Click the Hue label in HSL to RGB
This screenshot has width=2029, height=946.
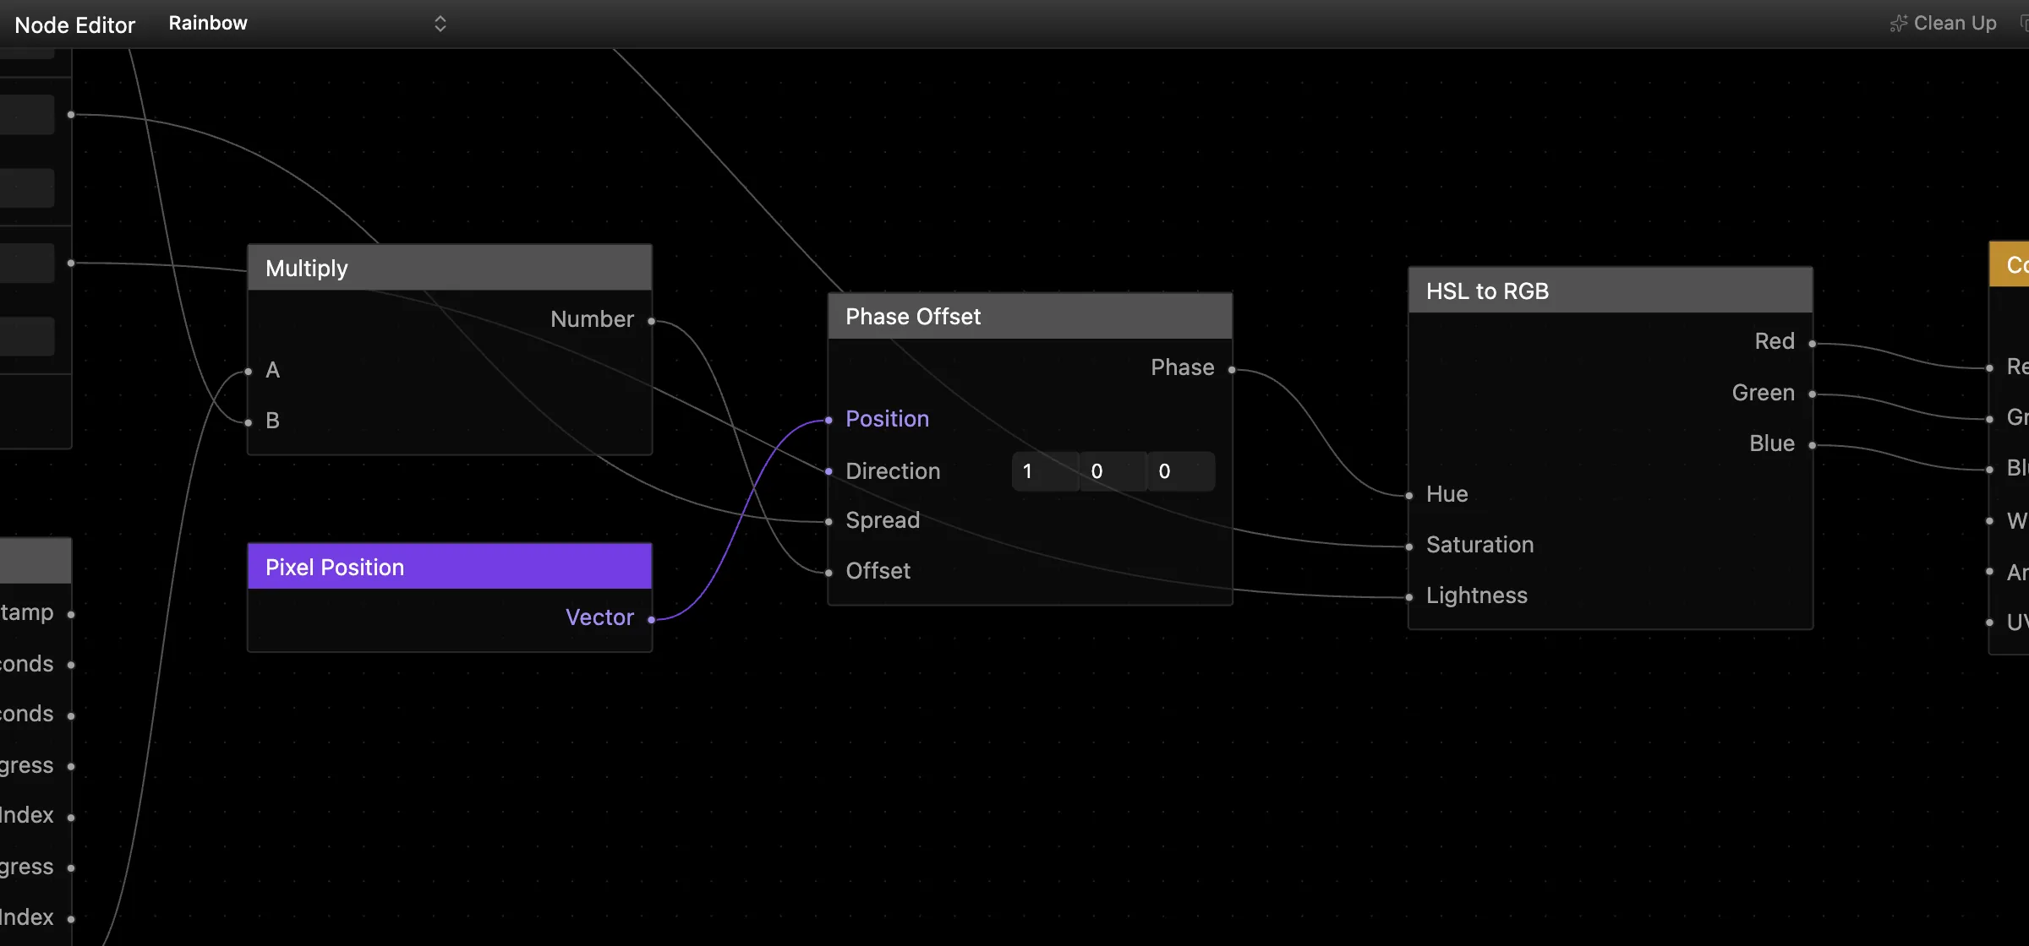click(1447, 494)
